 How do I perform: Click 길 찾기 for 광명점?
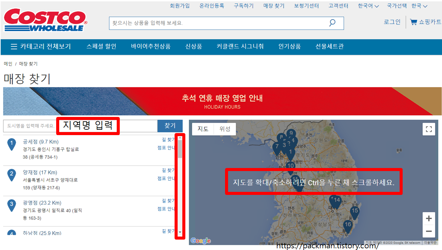point(168,201)
